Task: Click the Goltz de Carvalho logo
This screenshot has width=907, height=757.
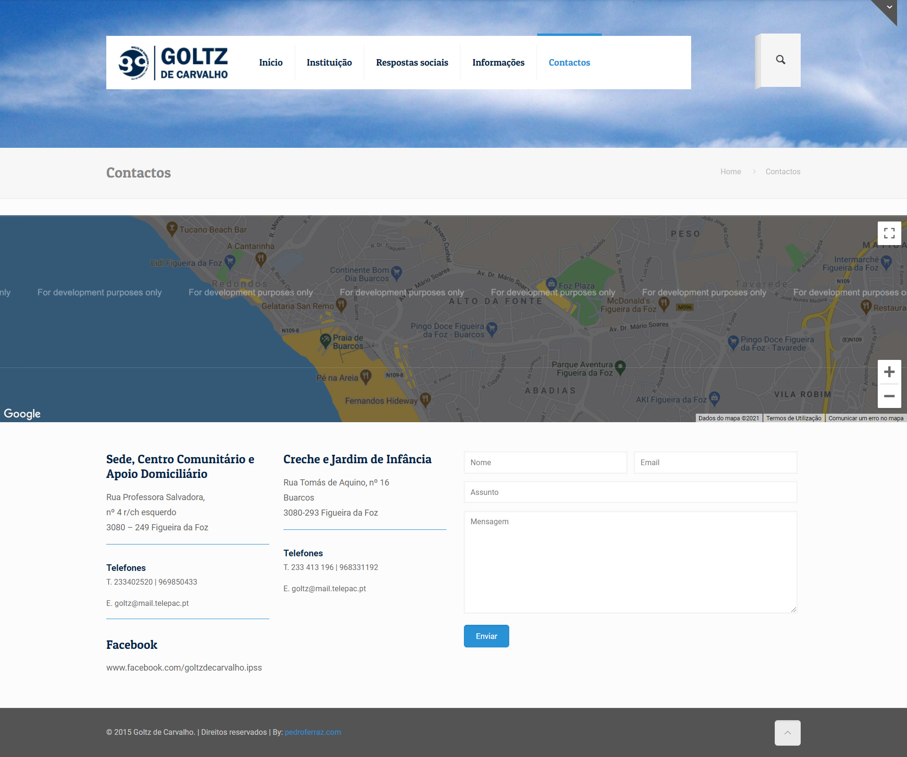Action: (x=173, y=63)
